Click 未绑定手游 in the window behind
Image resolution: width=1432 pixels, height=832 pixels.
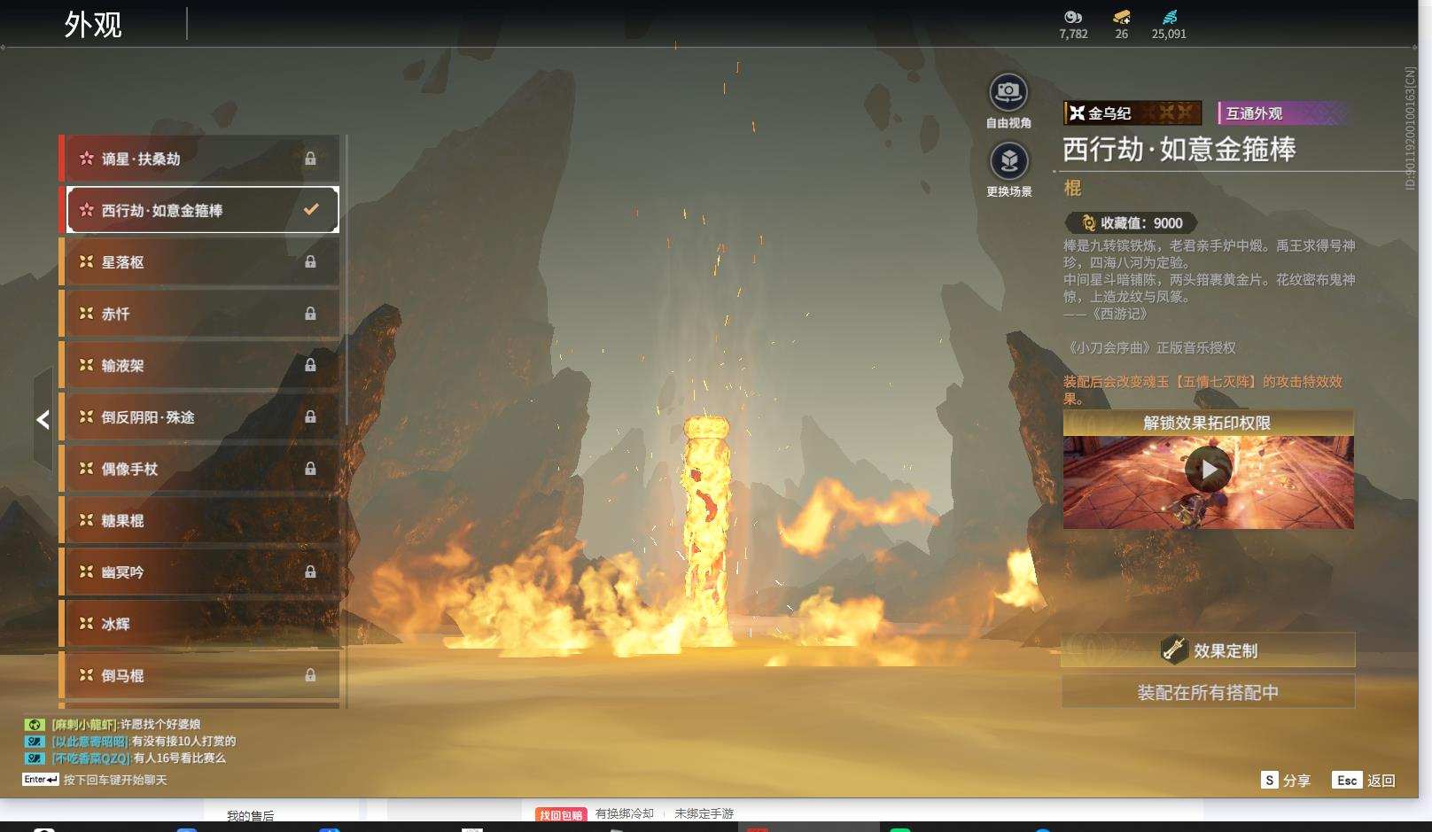pos(704,813)
